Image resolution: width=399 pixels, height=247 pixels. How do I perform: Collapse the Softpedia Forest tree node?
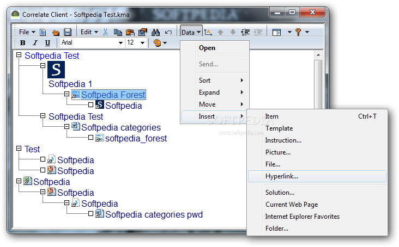(x=66, y=94)
